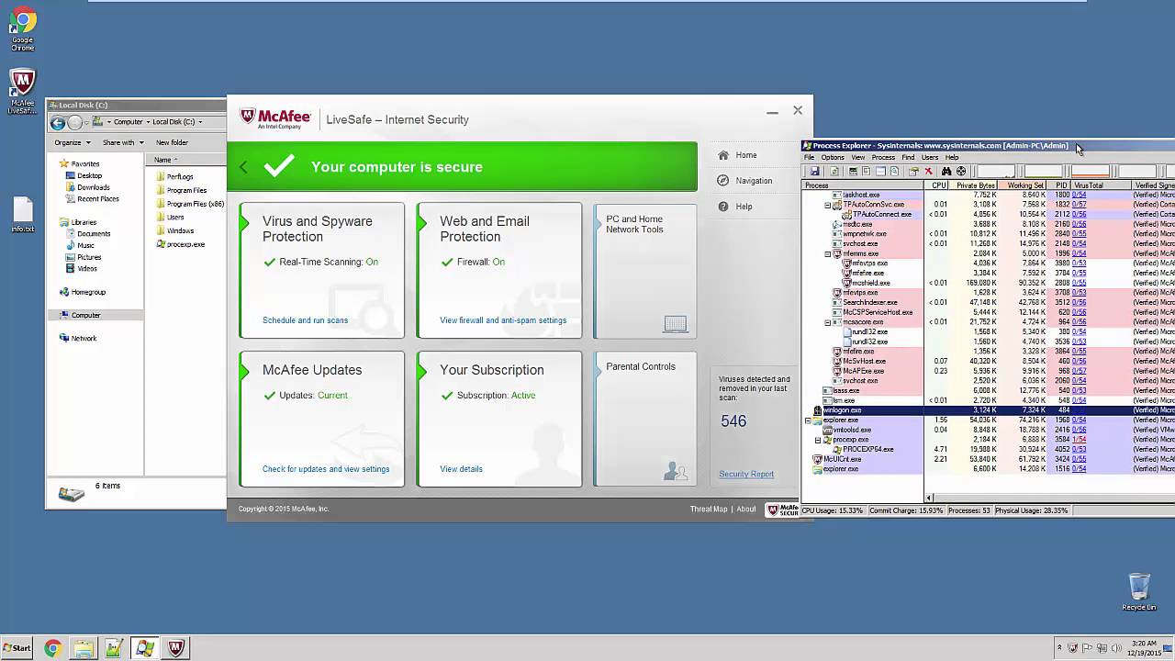Select mcshield.exe process row

pyautogui.click(x=988, y=283)
